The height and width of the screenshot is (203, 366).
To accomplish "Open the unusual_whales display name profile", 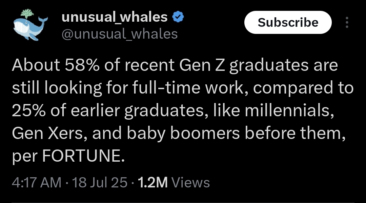I will tap(115, 17).
